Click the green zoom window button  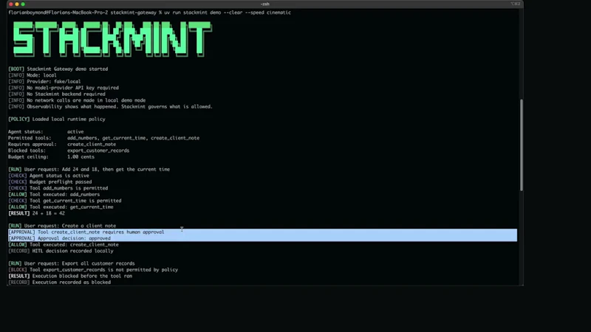(23, 4)
